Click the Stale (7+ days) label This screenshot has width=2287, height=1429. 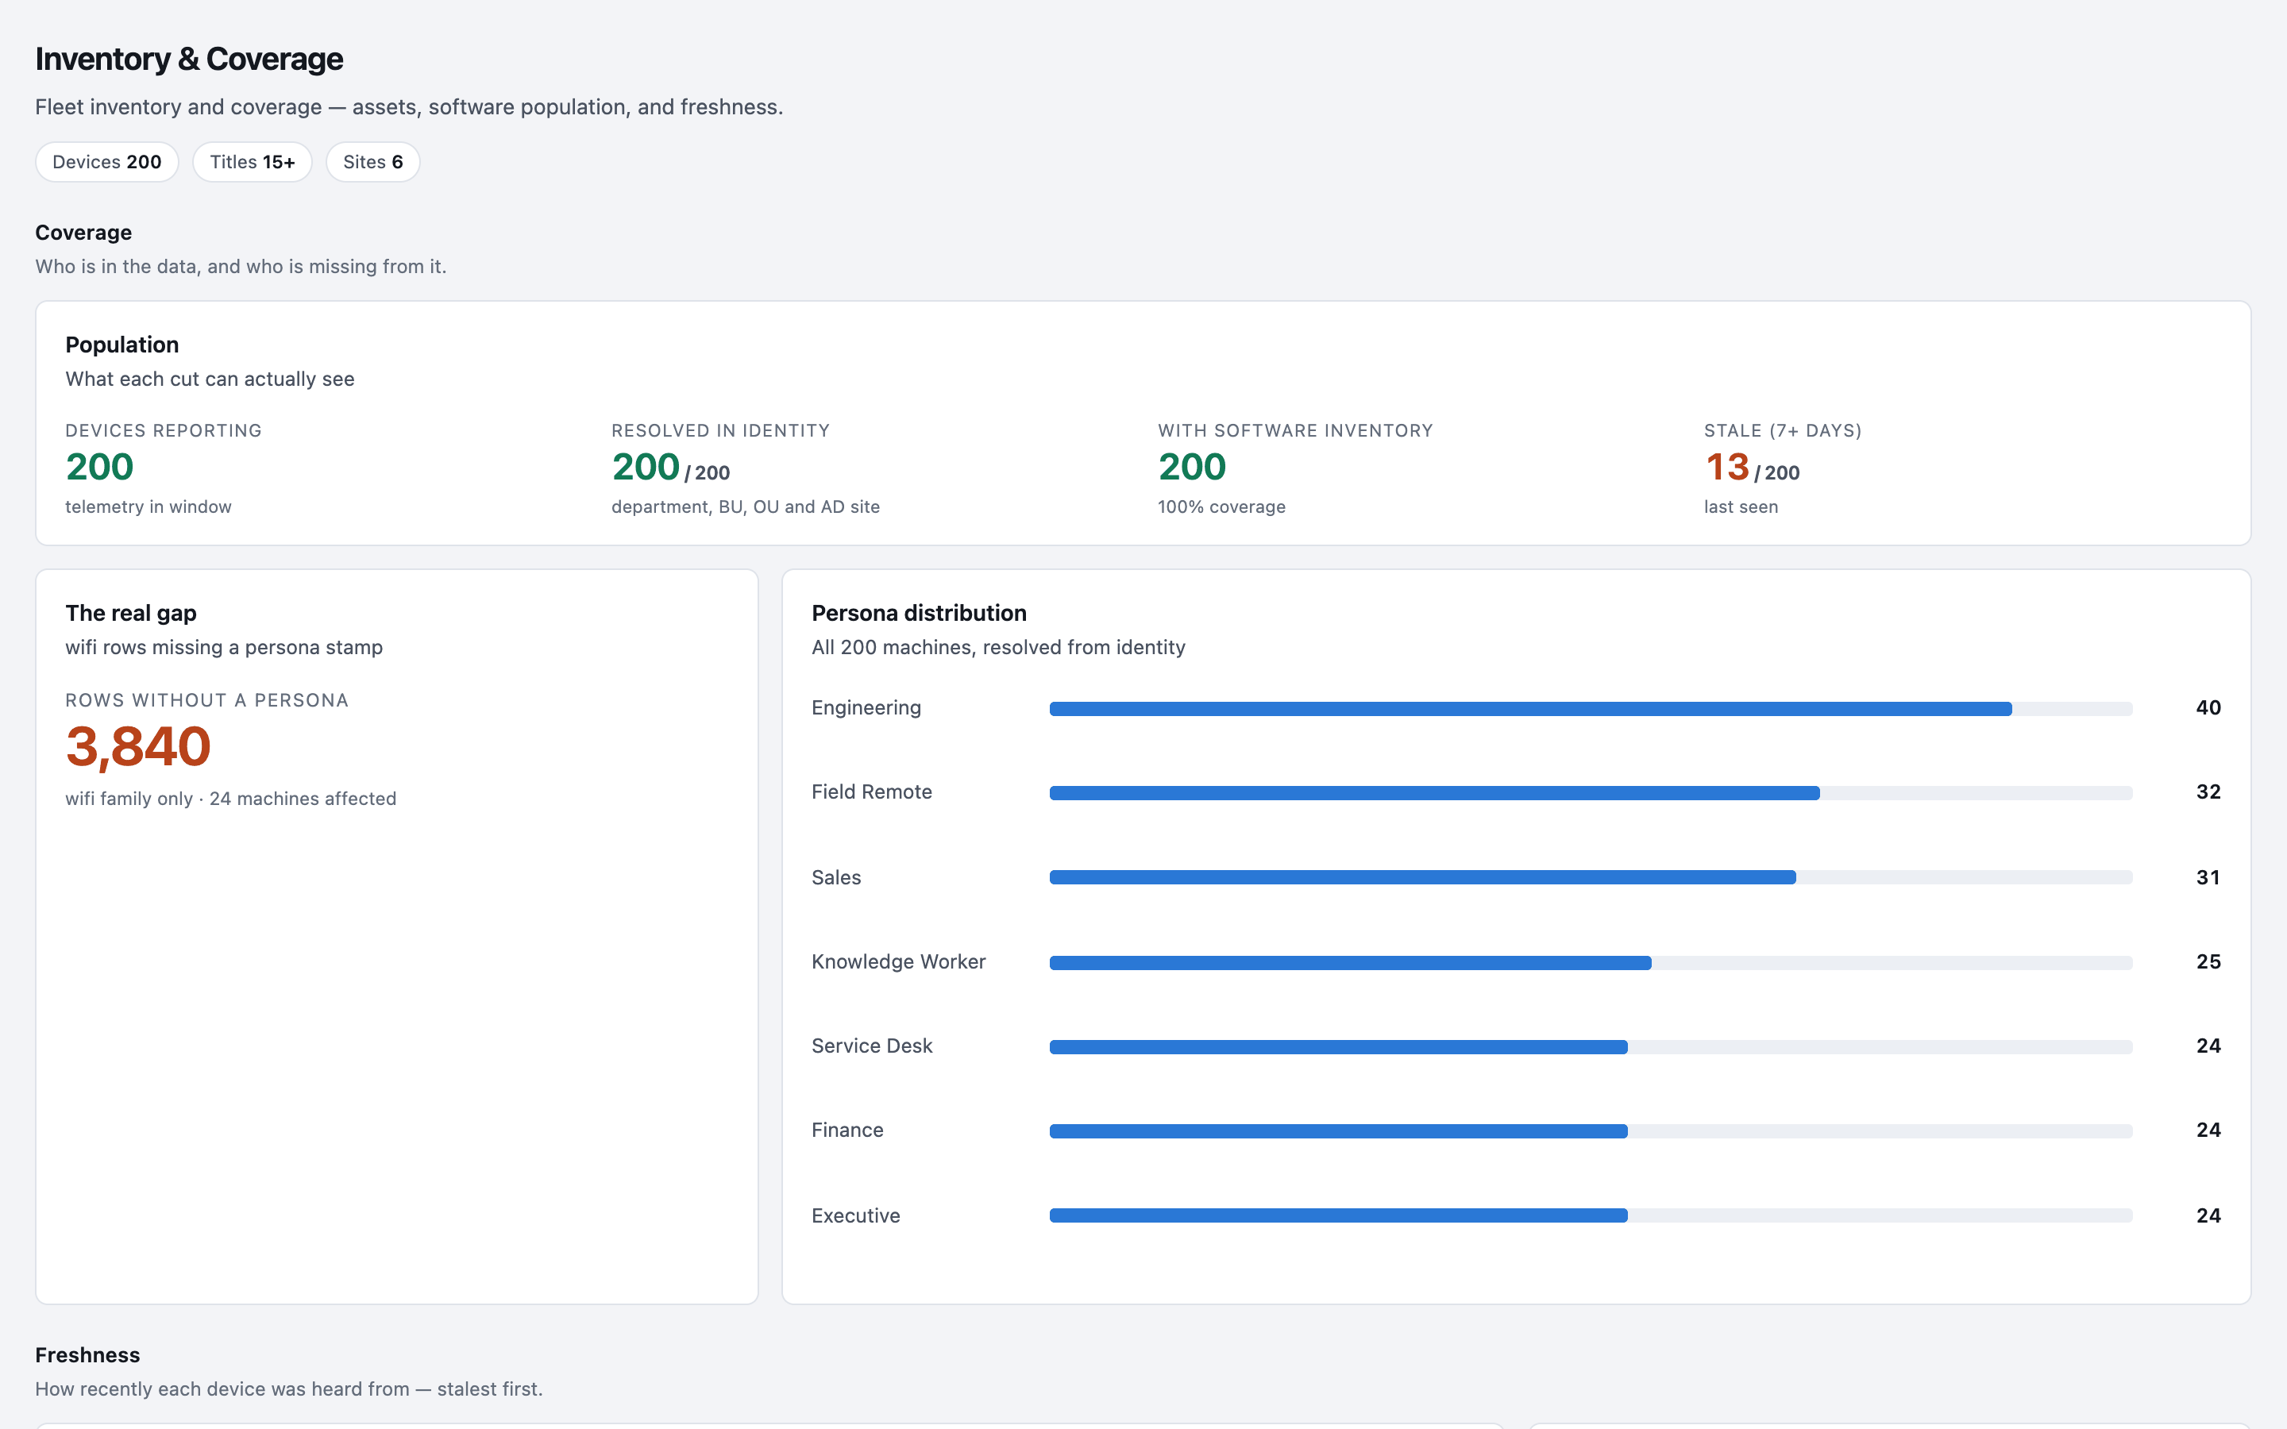tap(1782, 431)
